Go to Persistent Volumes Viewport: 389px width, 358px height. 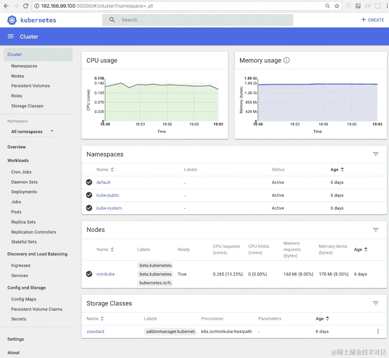[x=31, y=86]
